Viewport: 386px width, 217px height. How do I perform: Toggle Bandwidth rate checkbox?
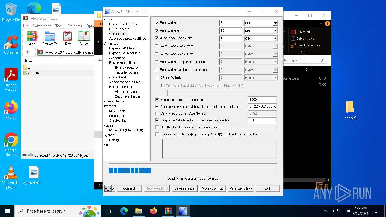coord(157,23)
